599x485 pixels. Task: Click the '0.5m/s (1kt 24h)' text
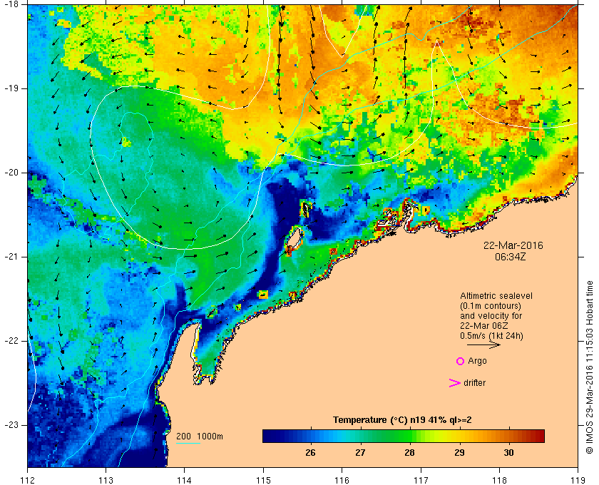491,336
